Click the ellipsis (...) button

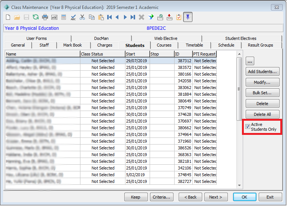point(250,61)
